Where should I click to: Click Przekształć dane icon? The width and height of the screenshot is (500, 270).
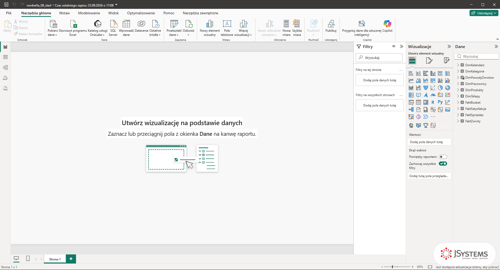(x=174, y=24)
